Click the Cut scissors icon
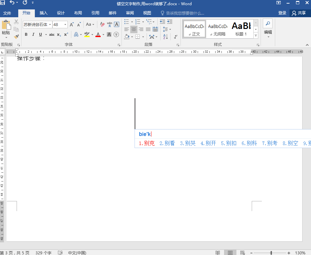311x255 pixels. coord(16,22)
